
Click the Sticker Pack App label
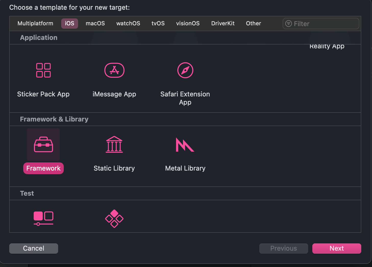coord(43,94)
